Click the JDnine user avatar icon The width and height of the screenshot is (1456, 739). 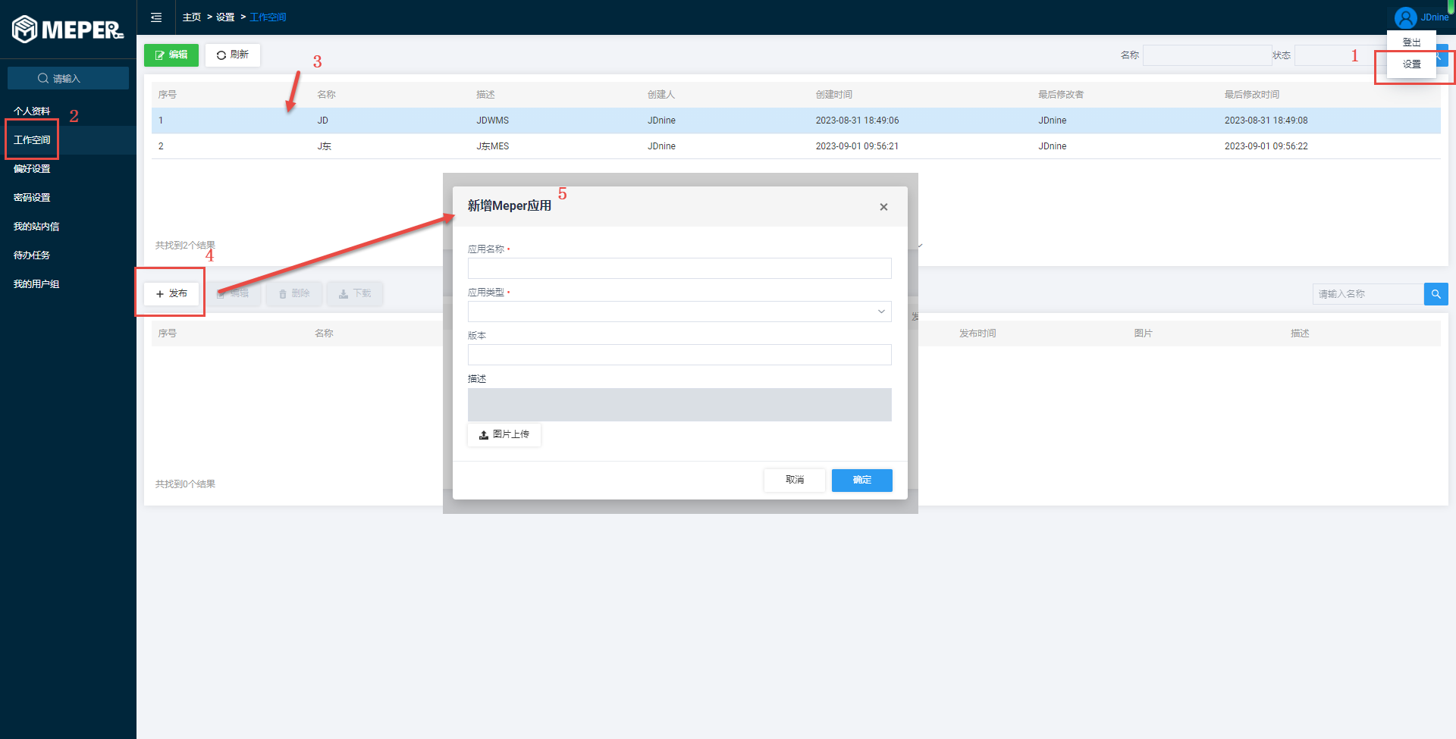click(1405, 17)
